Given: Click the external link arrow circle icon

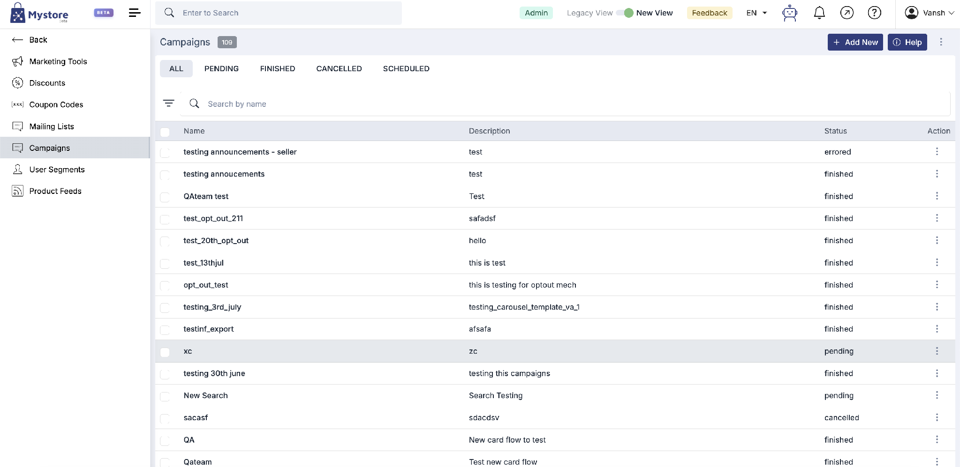Looking at the screenshot, I should point(847,13).
